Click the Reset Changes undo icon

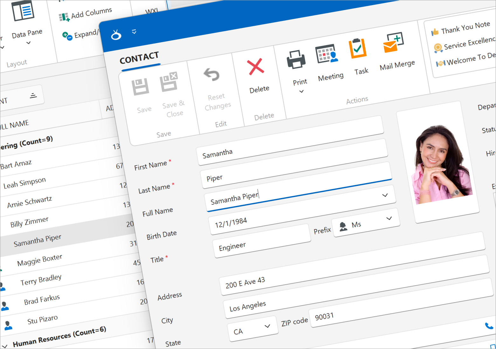[212, 75]
